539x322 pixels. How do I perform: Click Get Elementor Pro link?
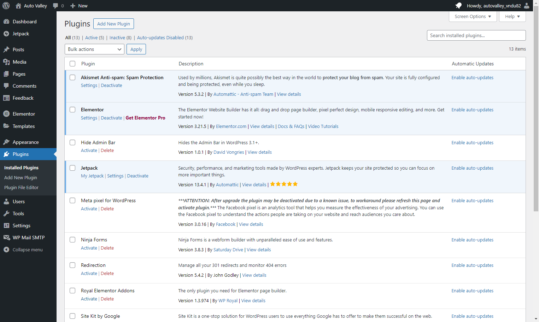tap(145, 118)
